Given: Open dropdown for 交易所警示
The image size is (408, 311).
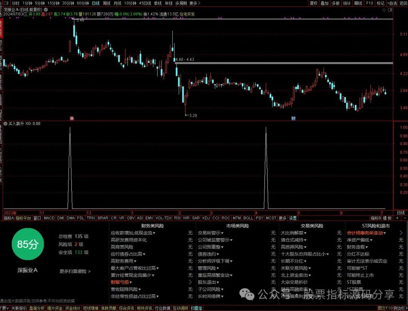Looking at the screenshot, I should (x=222, y=233).
